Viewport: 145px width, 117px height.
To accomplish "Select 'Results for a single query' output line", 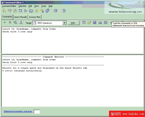I will (x=45, y=68).
